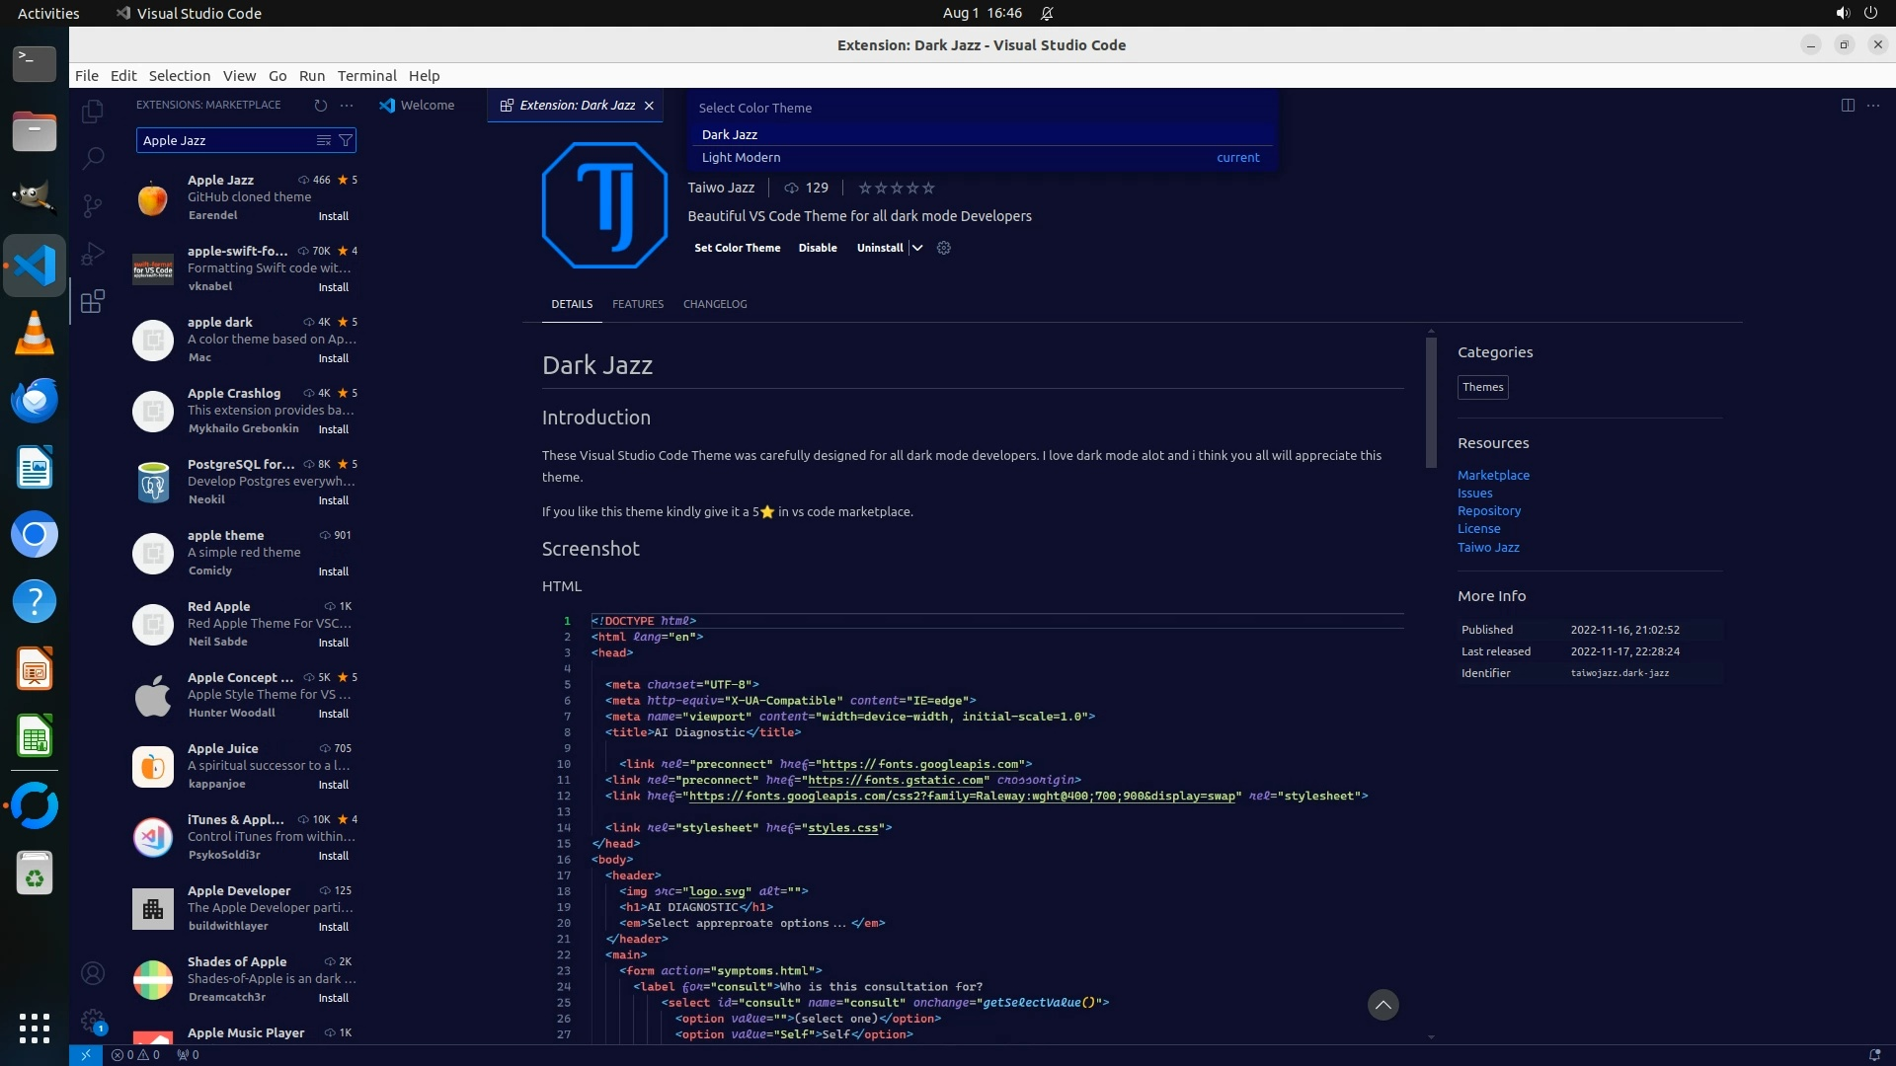The height and width of the screenshot is (1066, 1896).
Task: Switch to the CHANGELOG tab
Action: [715, 304]
